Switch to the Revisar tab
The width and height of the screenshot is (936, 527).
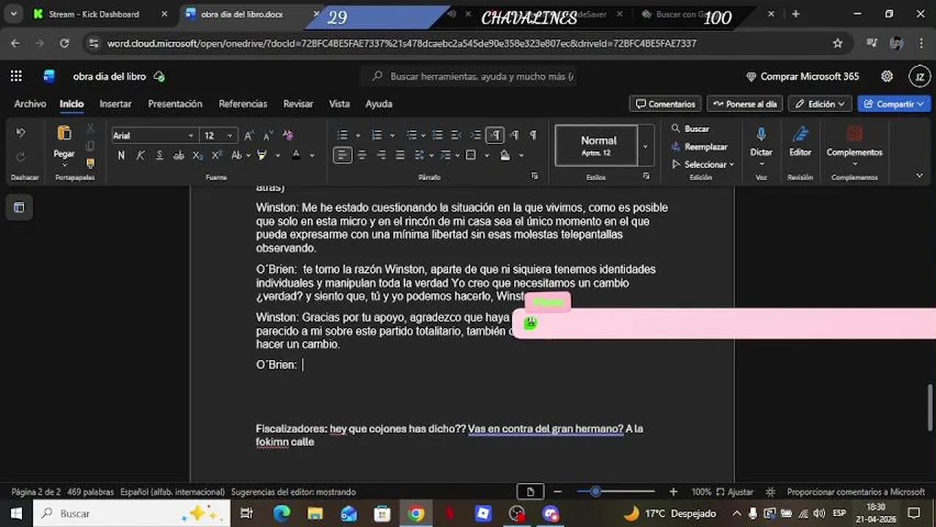point(298,104)
